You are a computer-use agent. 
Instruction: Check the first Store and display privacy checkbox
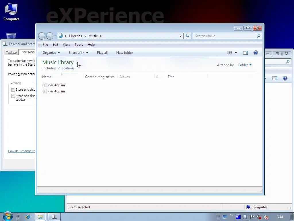(13, 90)
